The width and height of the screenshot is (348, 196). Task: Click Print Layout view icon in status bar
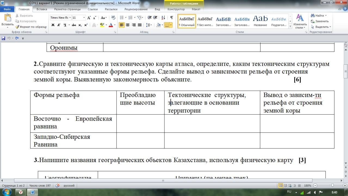(281, 186)
